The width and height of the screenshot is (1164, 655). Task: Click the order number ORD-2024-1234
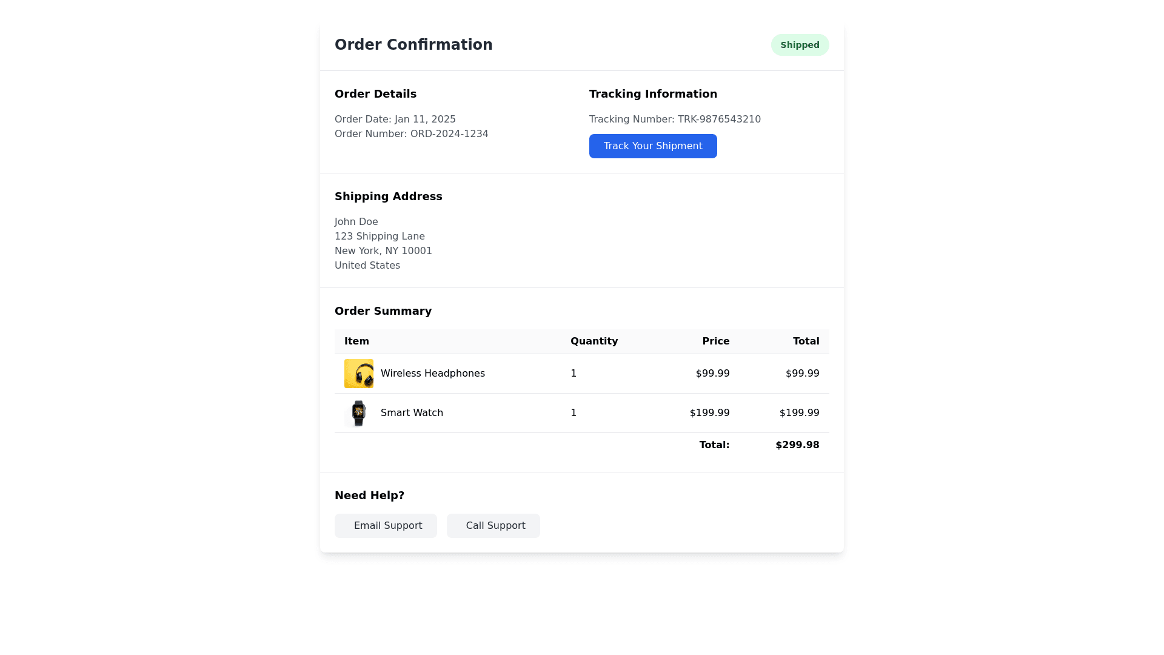(x=449, y=134)
